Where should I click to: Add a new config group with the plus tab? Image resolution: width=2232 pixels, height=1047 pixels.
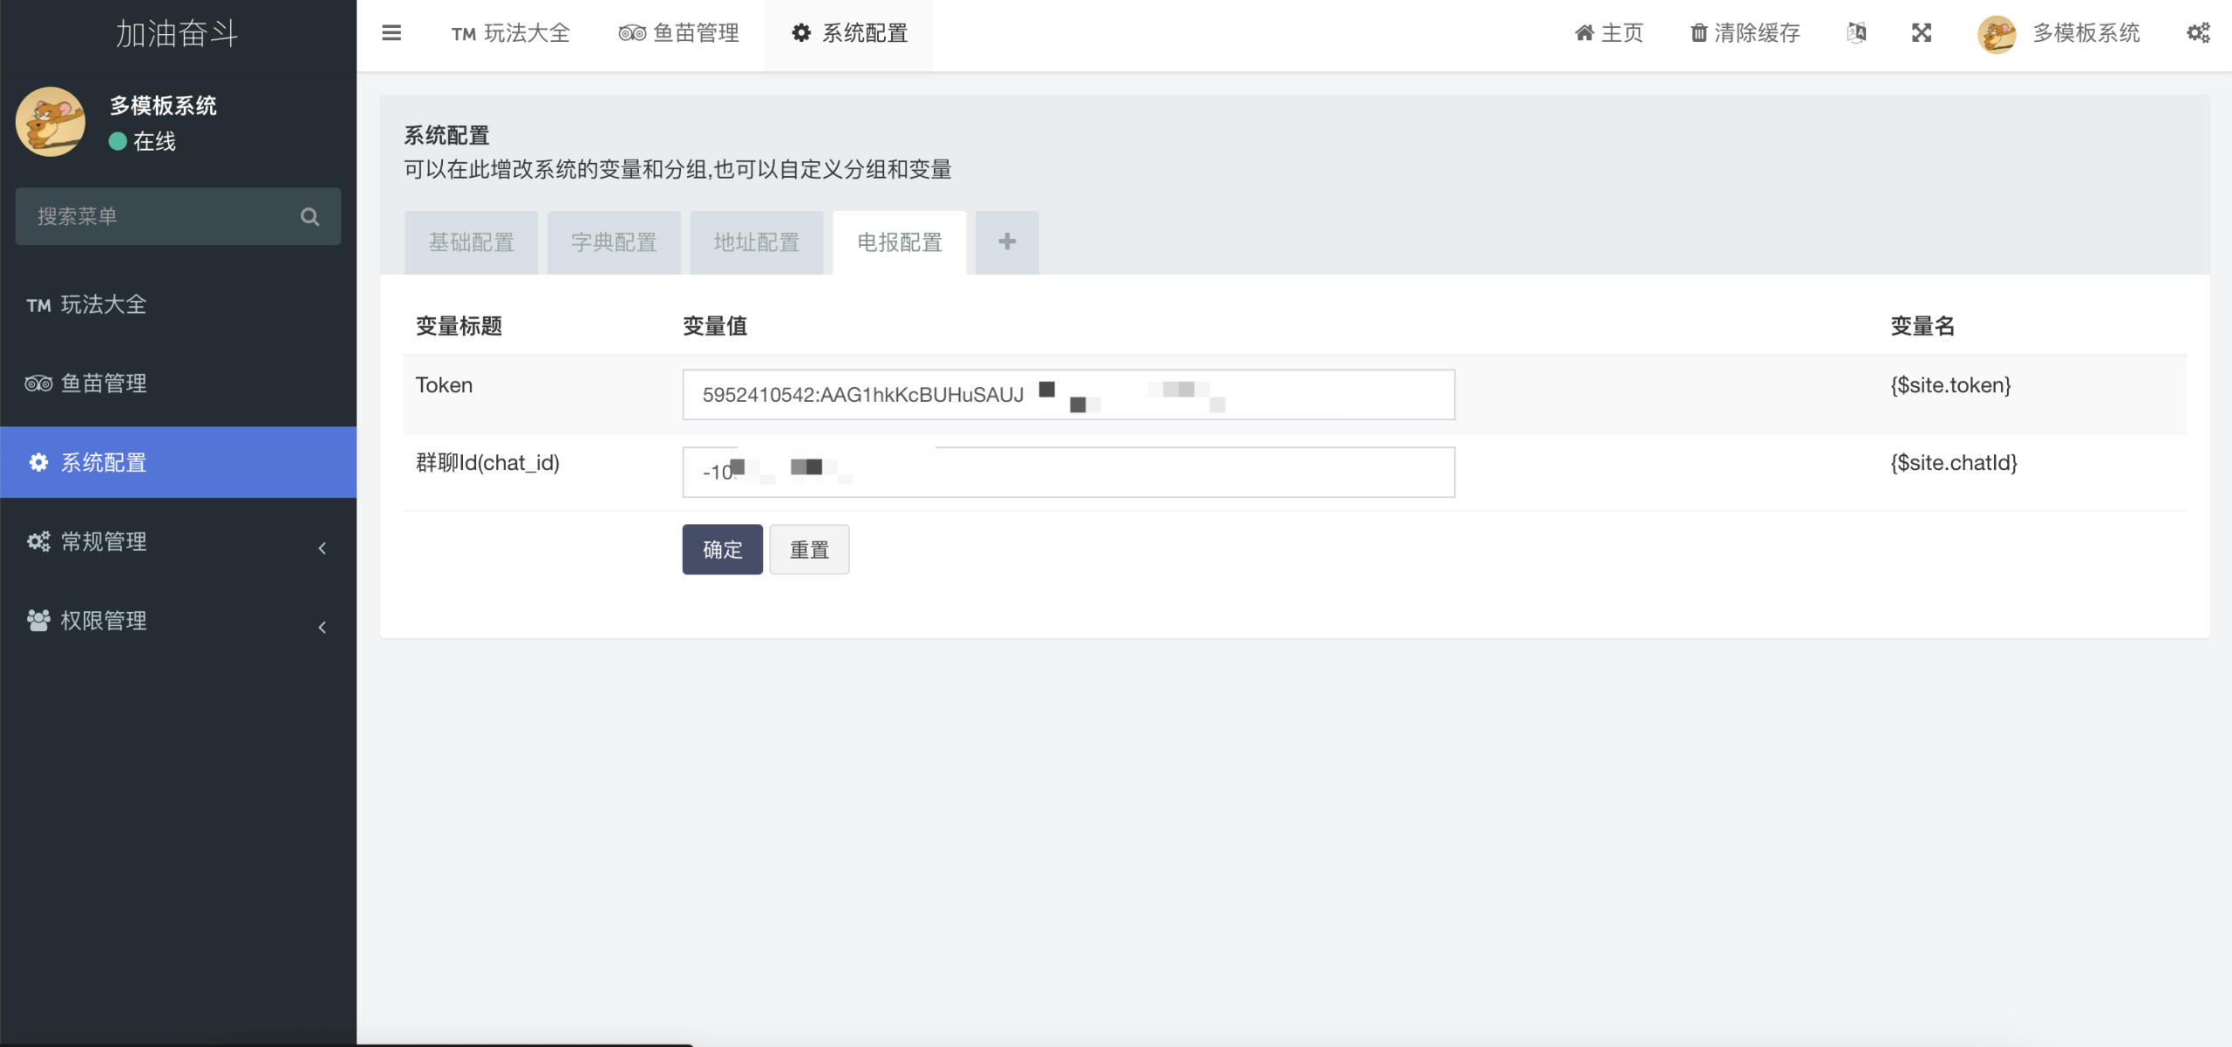click(1007, 241)
